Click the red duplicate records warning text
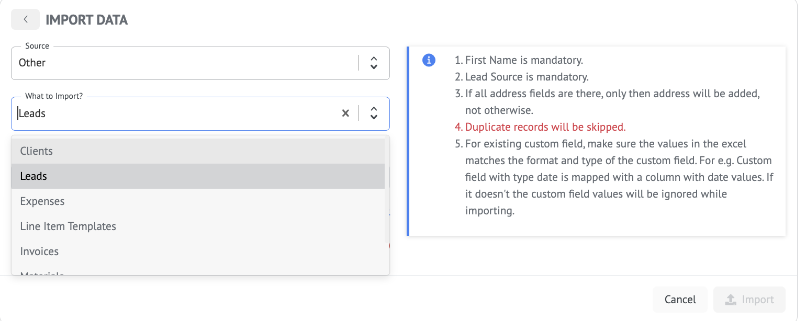This screenshot has width=806, height=321. coord(545,127)
